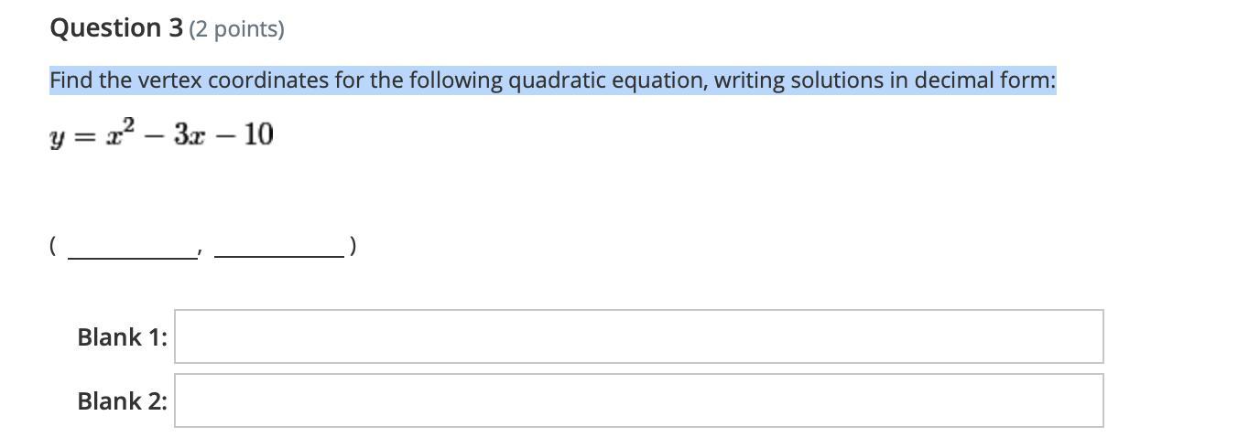Click the first underlined blank in the coordinate pair
1260x448 pixels.
[x=132, y=249]
